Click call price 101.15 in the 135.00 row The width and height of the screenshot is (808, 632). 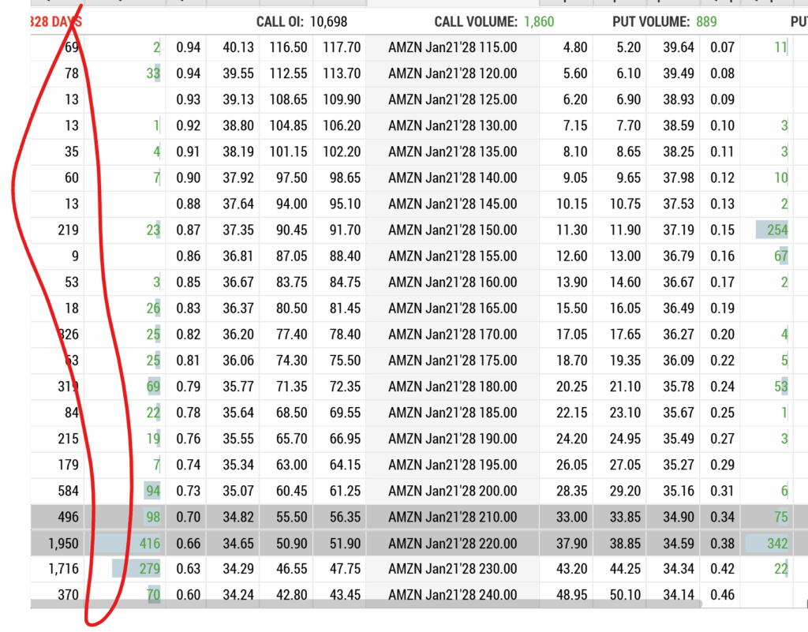click(288, 152)
